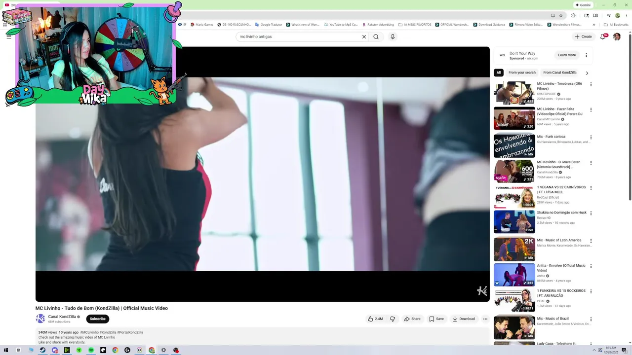Screen dimensions: 632x355
Task: Show hidden bookmarks with the chevron
Action: [594, 25]
